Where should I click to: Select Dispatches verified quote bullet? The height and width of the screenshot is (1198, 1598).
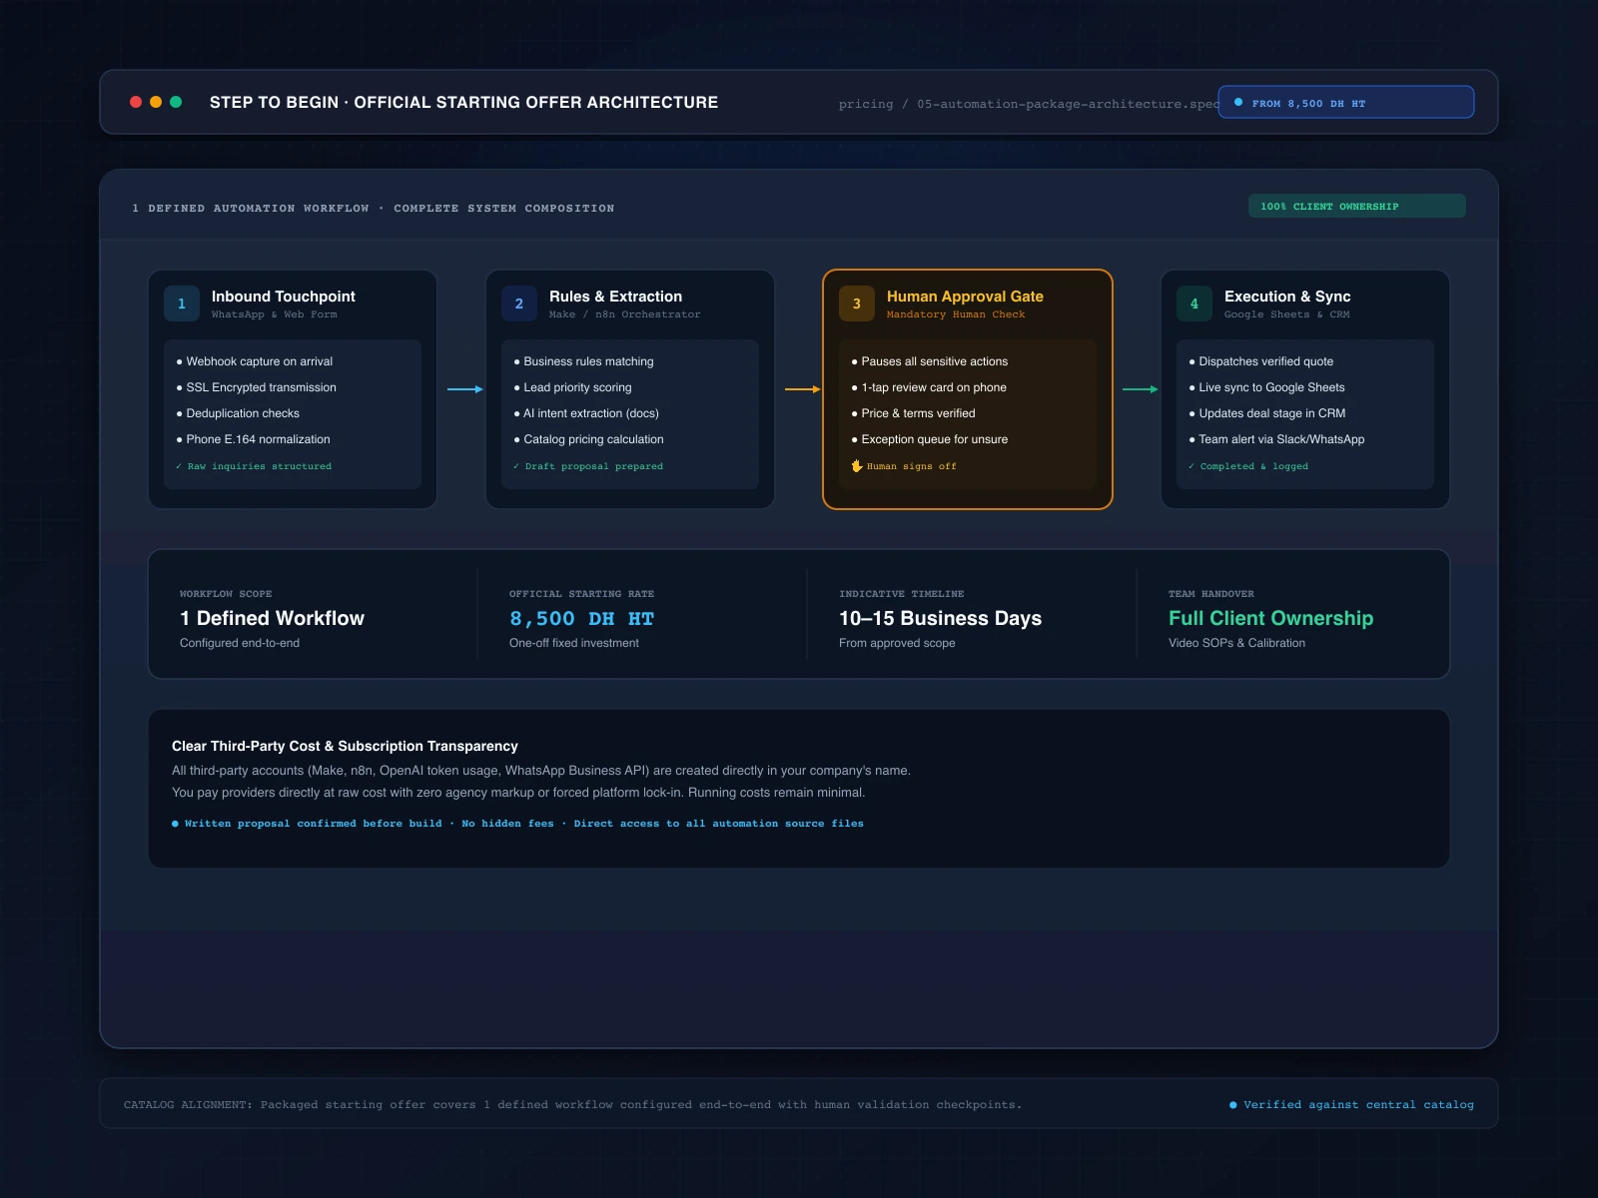1261,361
